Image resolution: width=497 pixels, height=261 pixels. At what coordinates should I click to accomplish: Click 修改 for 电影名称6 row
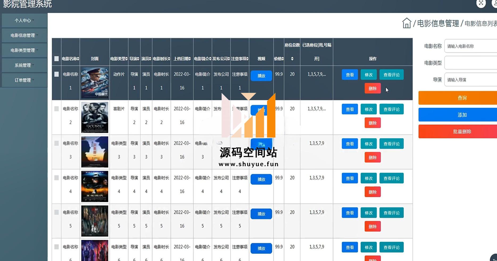click(x=369, y=247)
